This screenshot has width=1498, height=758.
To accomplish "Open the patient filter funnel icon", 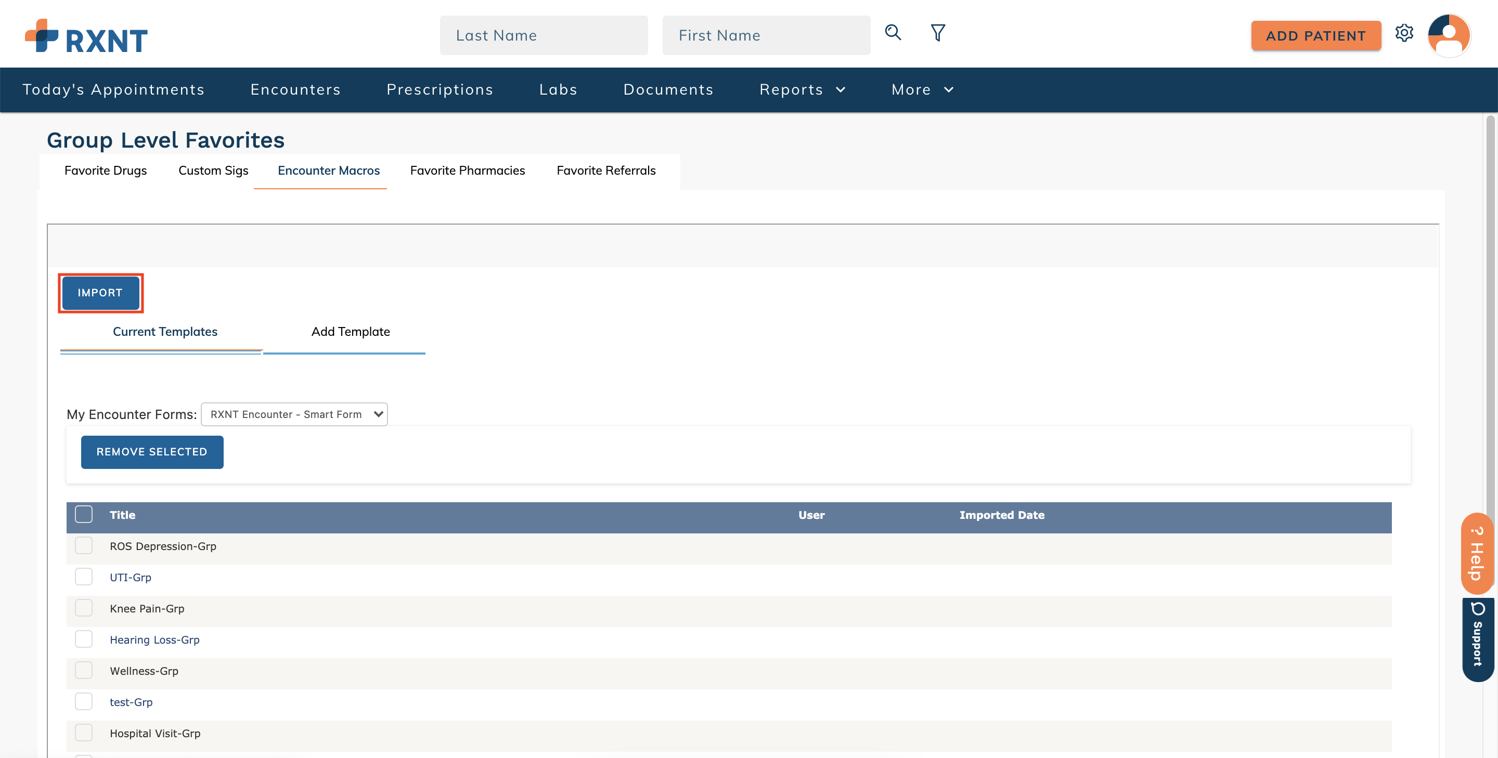I will pyautogui.click(x=937, y=33).
